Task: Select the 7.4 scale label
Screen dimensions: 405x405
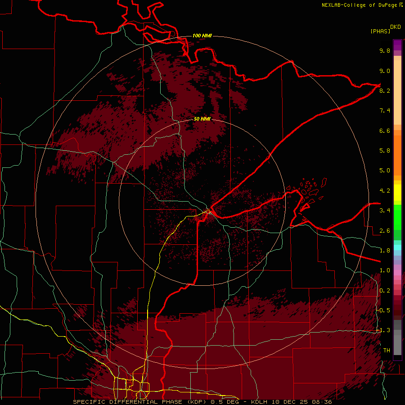Action: (385, 111)
